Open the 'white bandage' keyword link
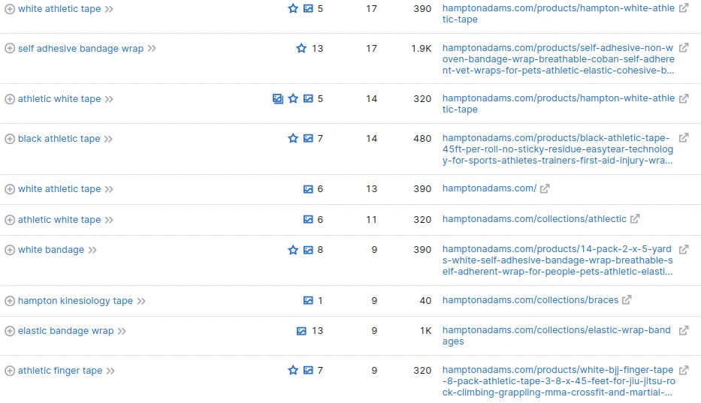This screenshot has height=403, width=701. pos(51,250)
